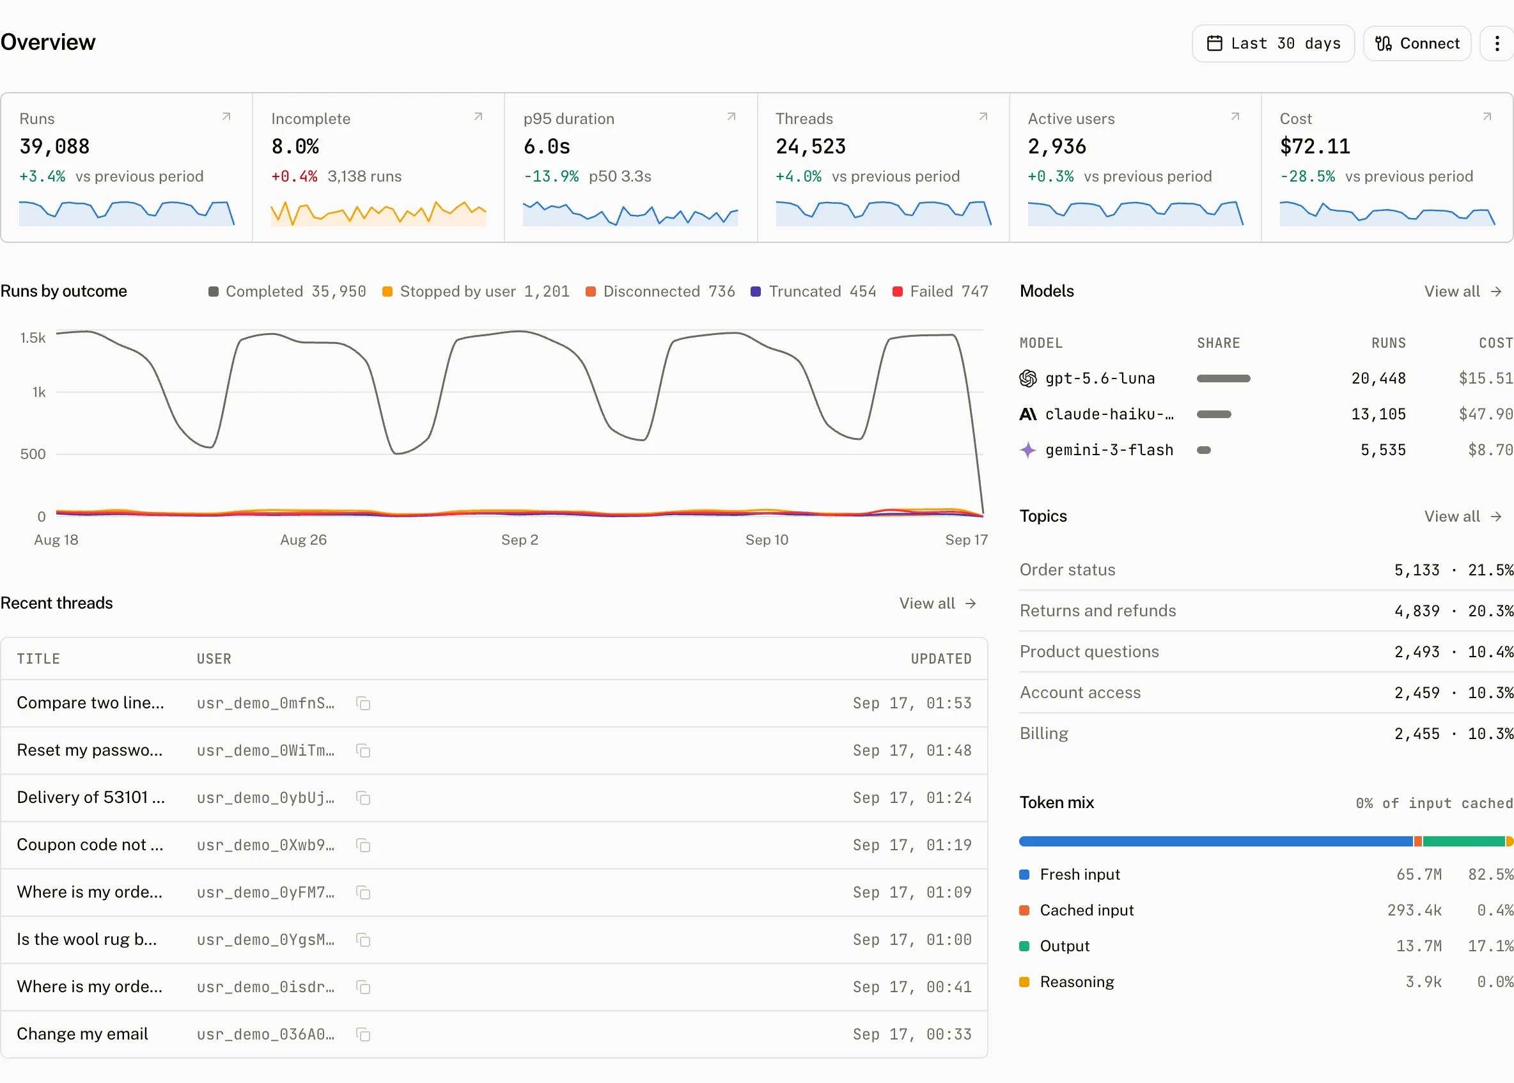This screenshot has width=1514, height=1083.
Task: Open the Incomplete card arrow icon
Action: (478, 117)
